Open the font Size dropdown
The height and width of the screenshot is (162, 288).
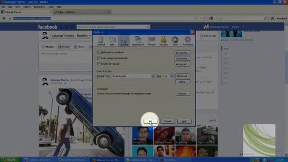pos(171,76)
